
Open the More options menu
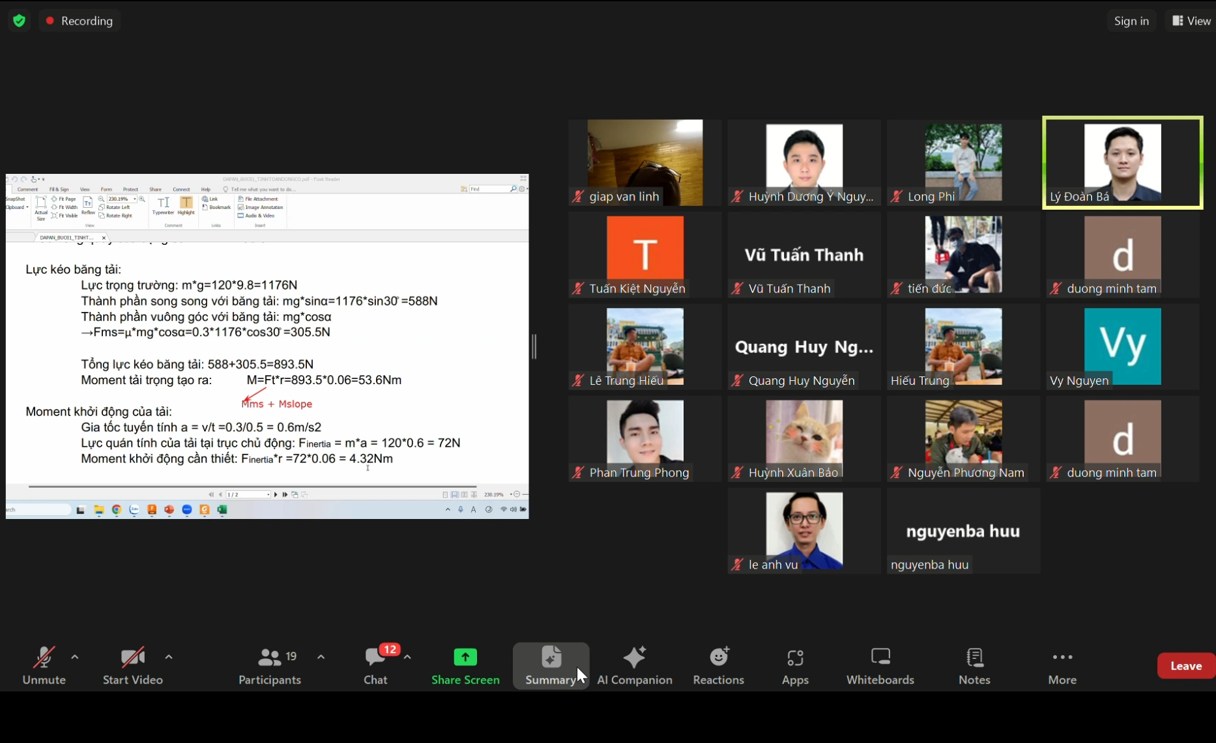click(1062, 666)
